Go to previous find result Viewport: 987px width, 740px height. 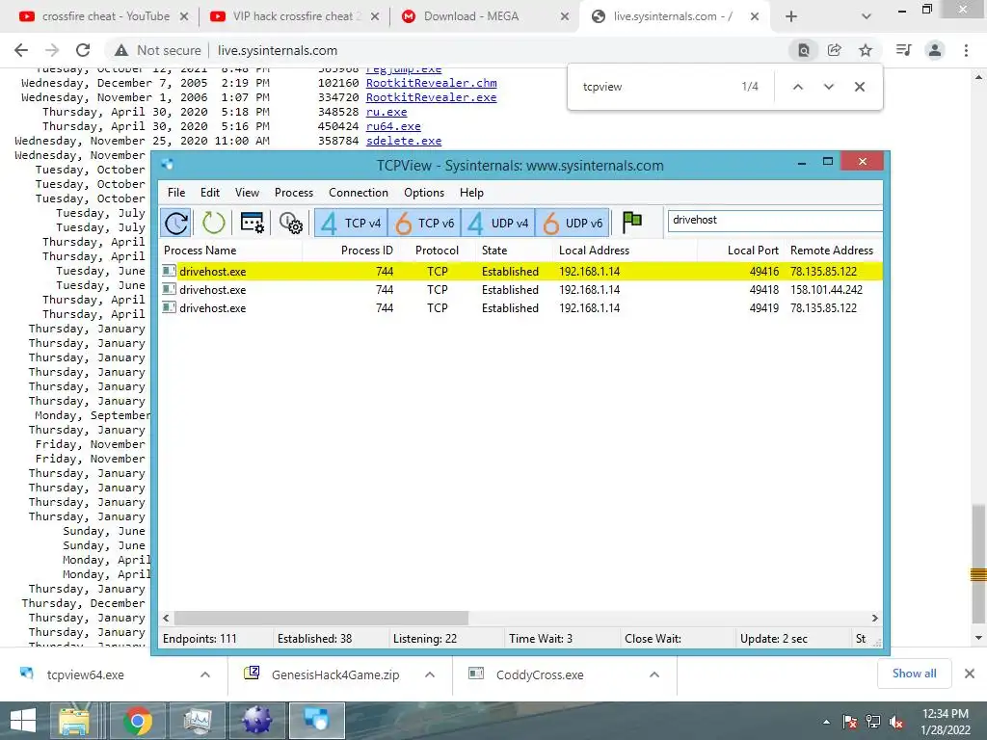(797, 87)
